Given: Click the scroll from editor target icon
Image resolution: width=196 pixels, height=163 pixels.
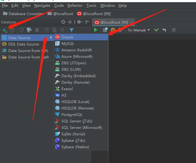Looking at the screenshot, I should click(63, 22).
